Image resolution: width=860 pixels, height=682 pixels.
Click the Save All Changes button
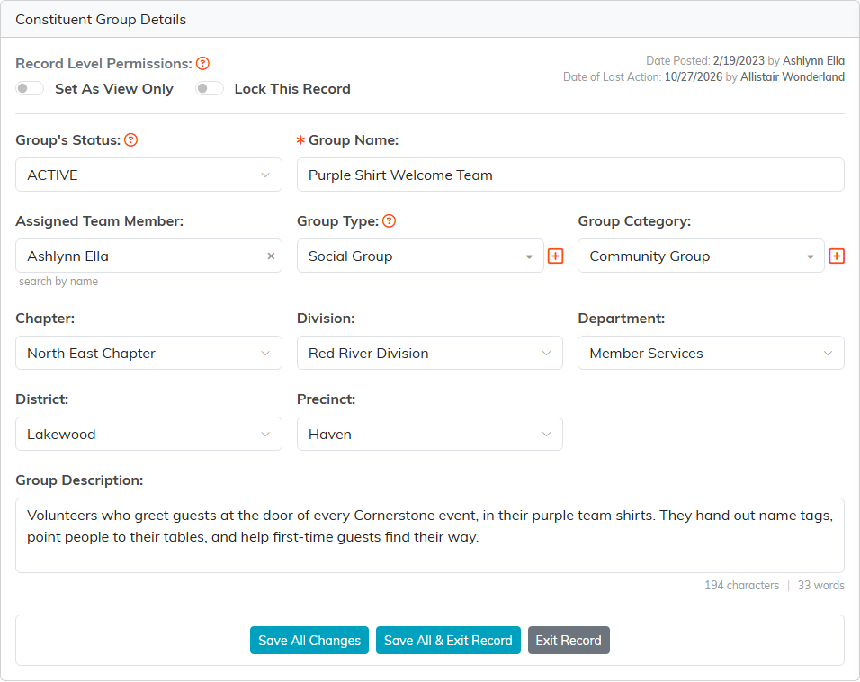[309, 641]
